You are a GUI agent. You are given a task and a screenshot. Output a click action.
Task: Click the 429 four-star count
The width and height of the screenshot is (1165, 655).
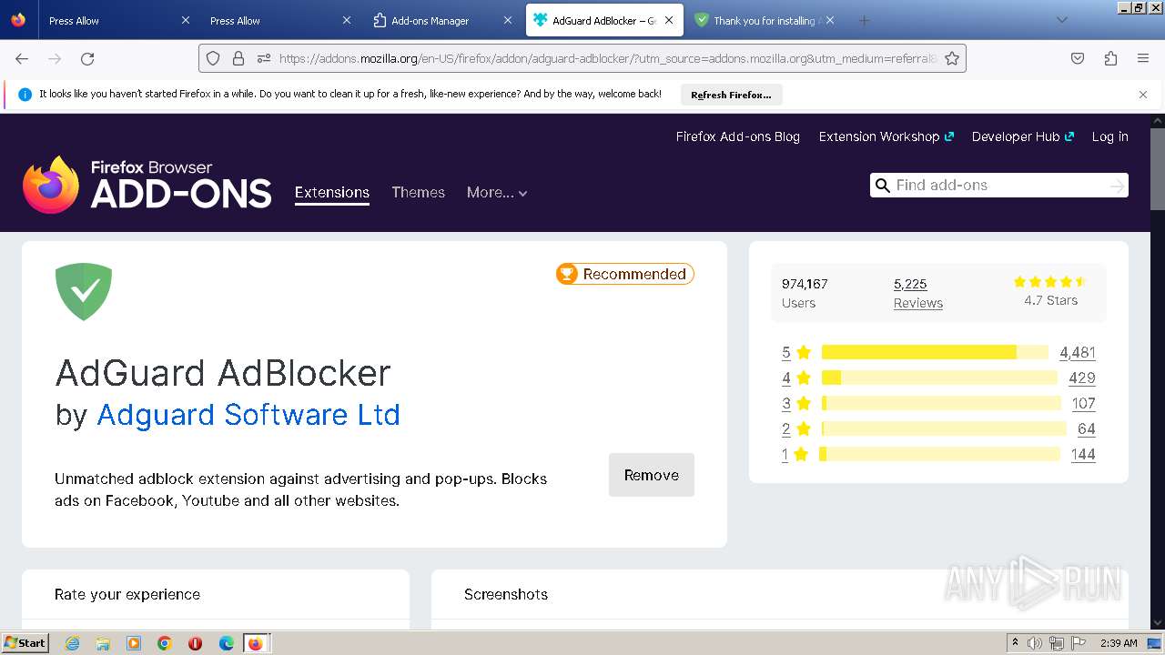click(1082, 378)
